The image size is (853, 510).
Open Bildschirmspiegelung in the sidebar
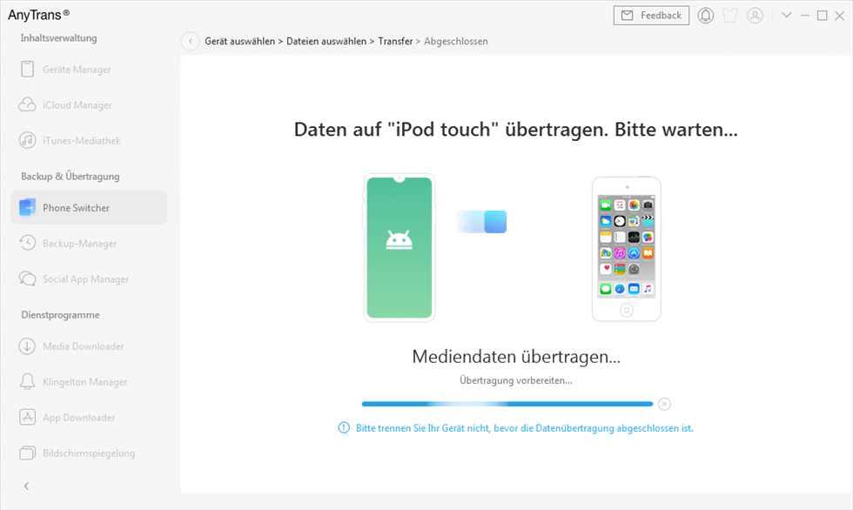tap(89, 453)
